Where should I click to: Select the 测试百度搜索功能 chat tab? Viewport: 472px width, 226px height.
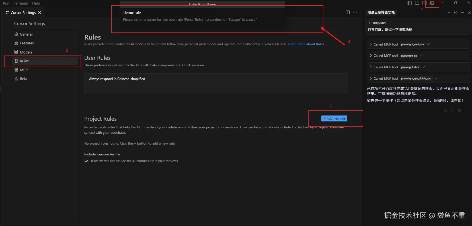[x=381, y=13]
